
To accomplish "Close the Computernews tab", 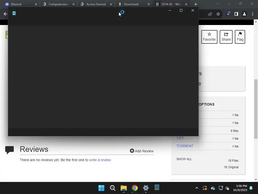I will coord(74,4).
